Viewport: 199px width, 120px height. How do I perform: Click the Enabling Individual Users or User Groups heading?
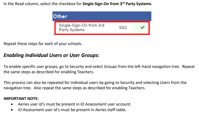(x=51, y=55)
